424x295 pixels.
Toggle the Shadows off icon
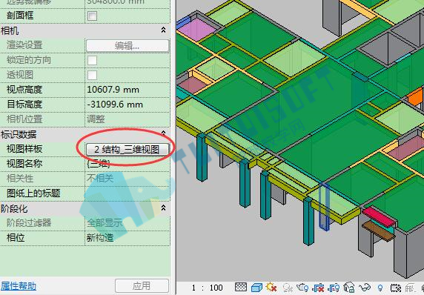(288, 288)
